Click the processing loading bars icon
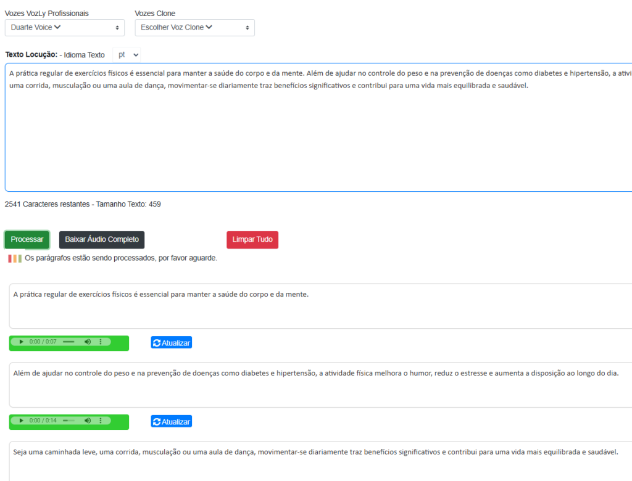 point(15,258)
